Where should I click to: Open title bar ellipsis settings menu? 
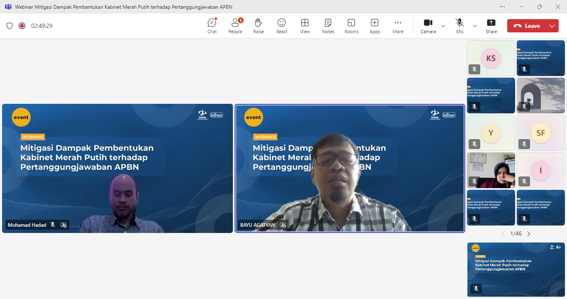pos(502,7)
